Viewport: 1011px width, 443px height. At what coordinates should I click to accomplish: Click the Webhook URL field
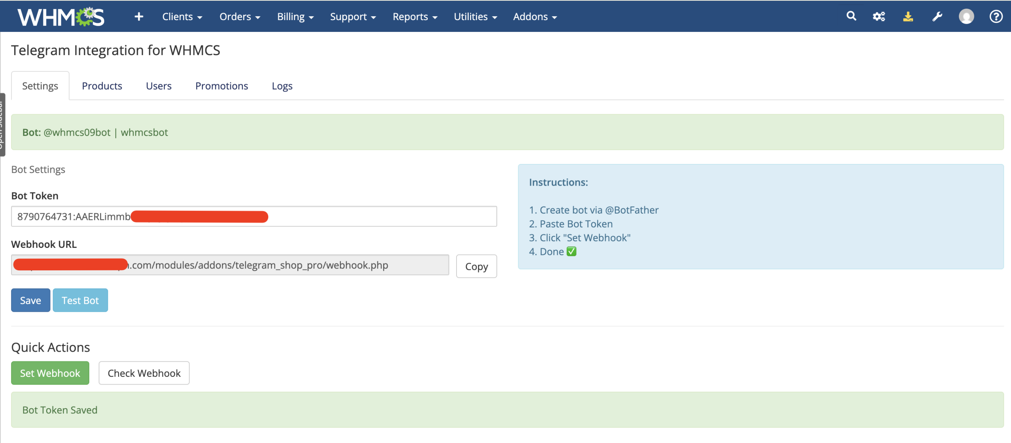tap(230, 265)
